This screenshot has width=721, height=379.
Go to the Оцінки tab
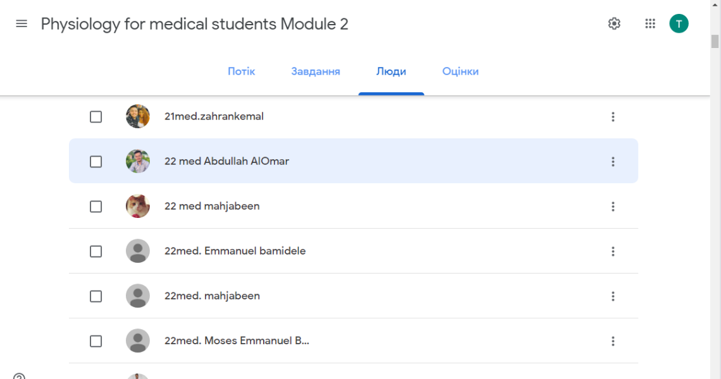tap(460, 71)
